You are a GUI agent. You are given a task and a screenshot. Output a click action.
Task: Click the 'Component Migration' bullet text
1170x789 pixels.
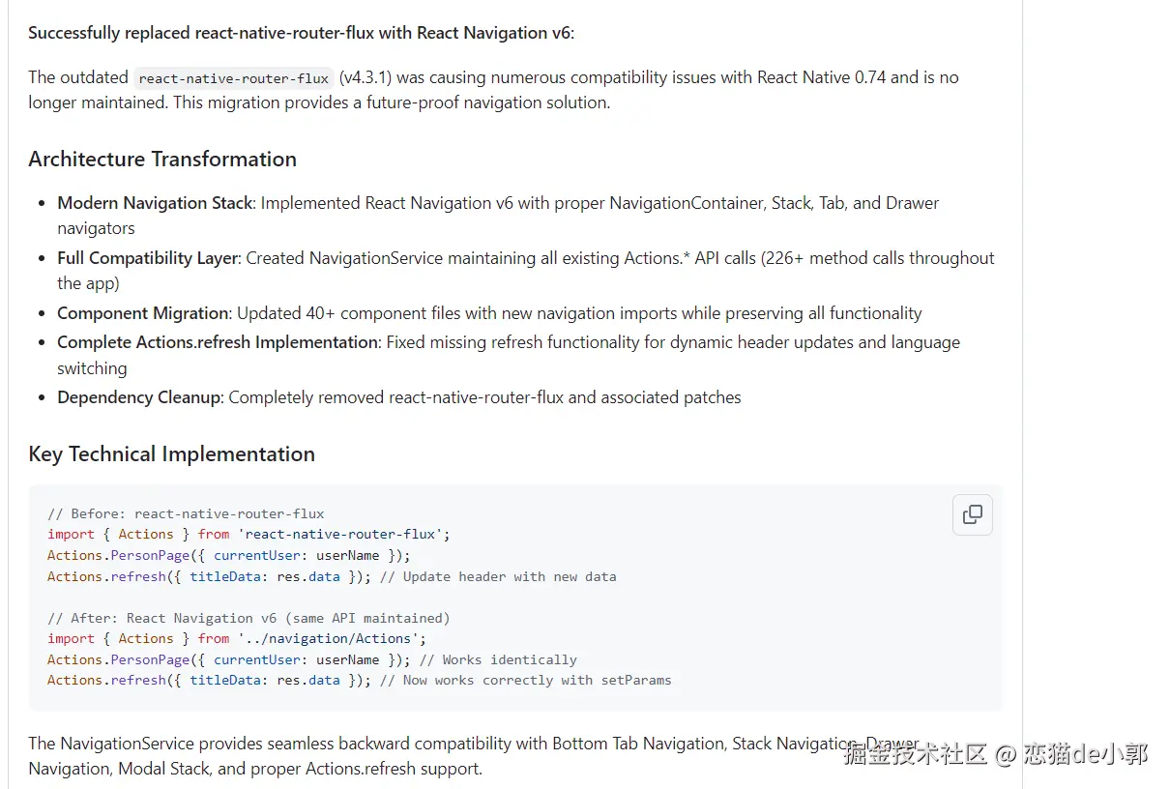click(143, 313)
